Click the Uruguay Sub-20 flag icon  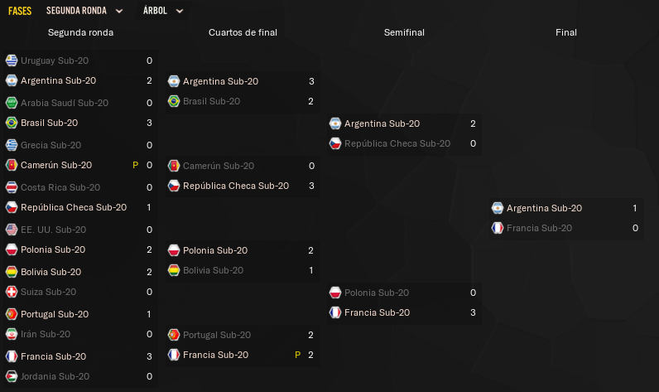click(x=12, y=60)
